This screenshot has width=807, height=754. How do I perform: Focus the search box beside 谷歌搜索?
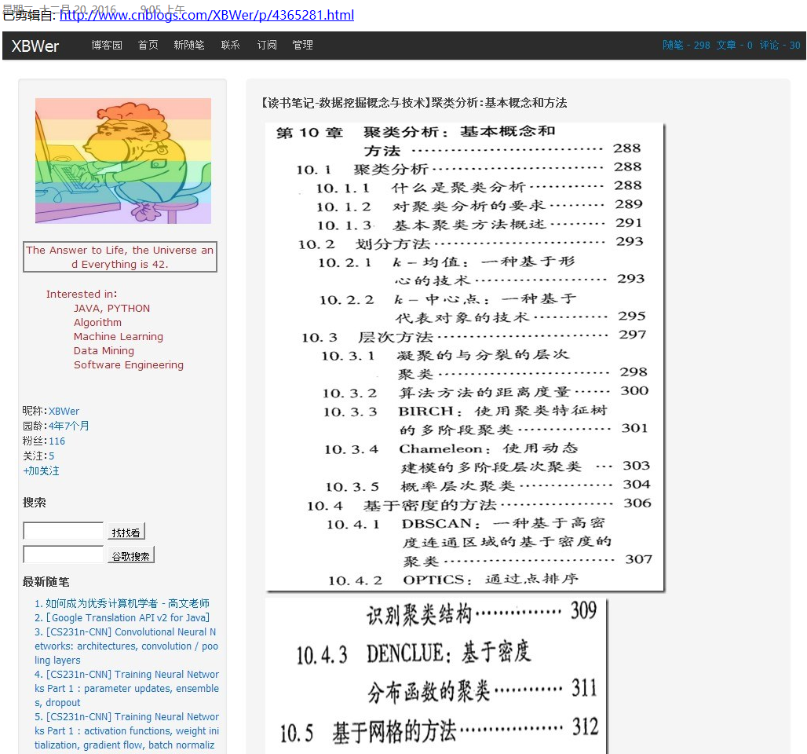pyautogui.click(x=64, y=555)
